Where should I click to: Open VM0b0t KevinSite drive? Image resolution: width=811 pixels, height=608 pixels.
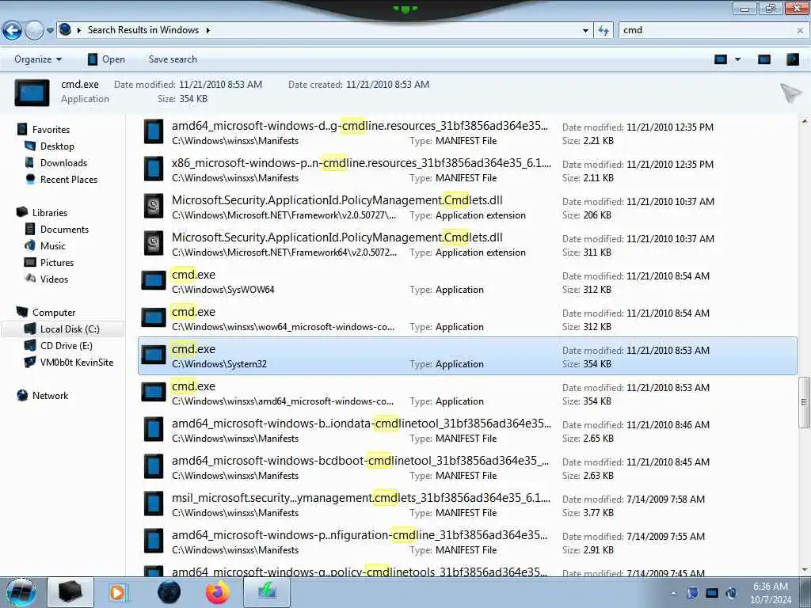click(77, 363)
